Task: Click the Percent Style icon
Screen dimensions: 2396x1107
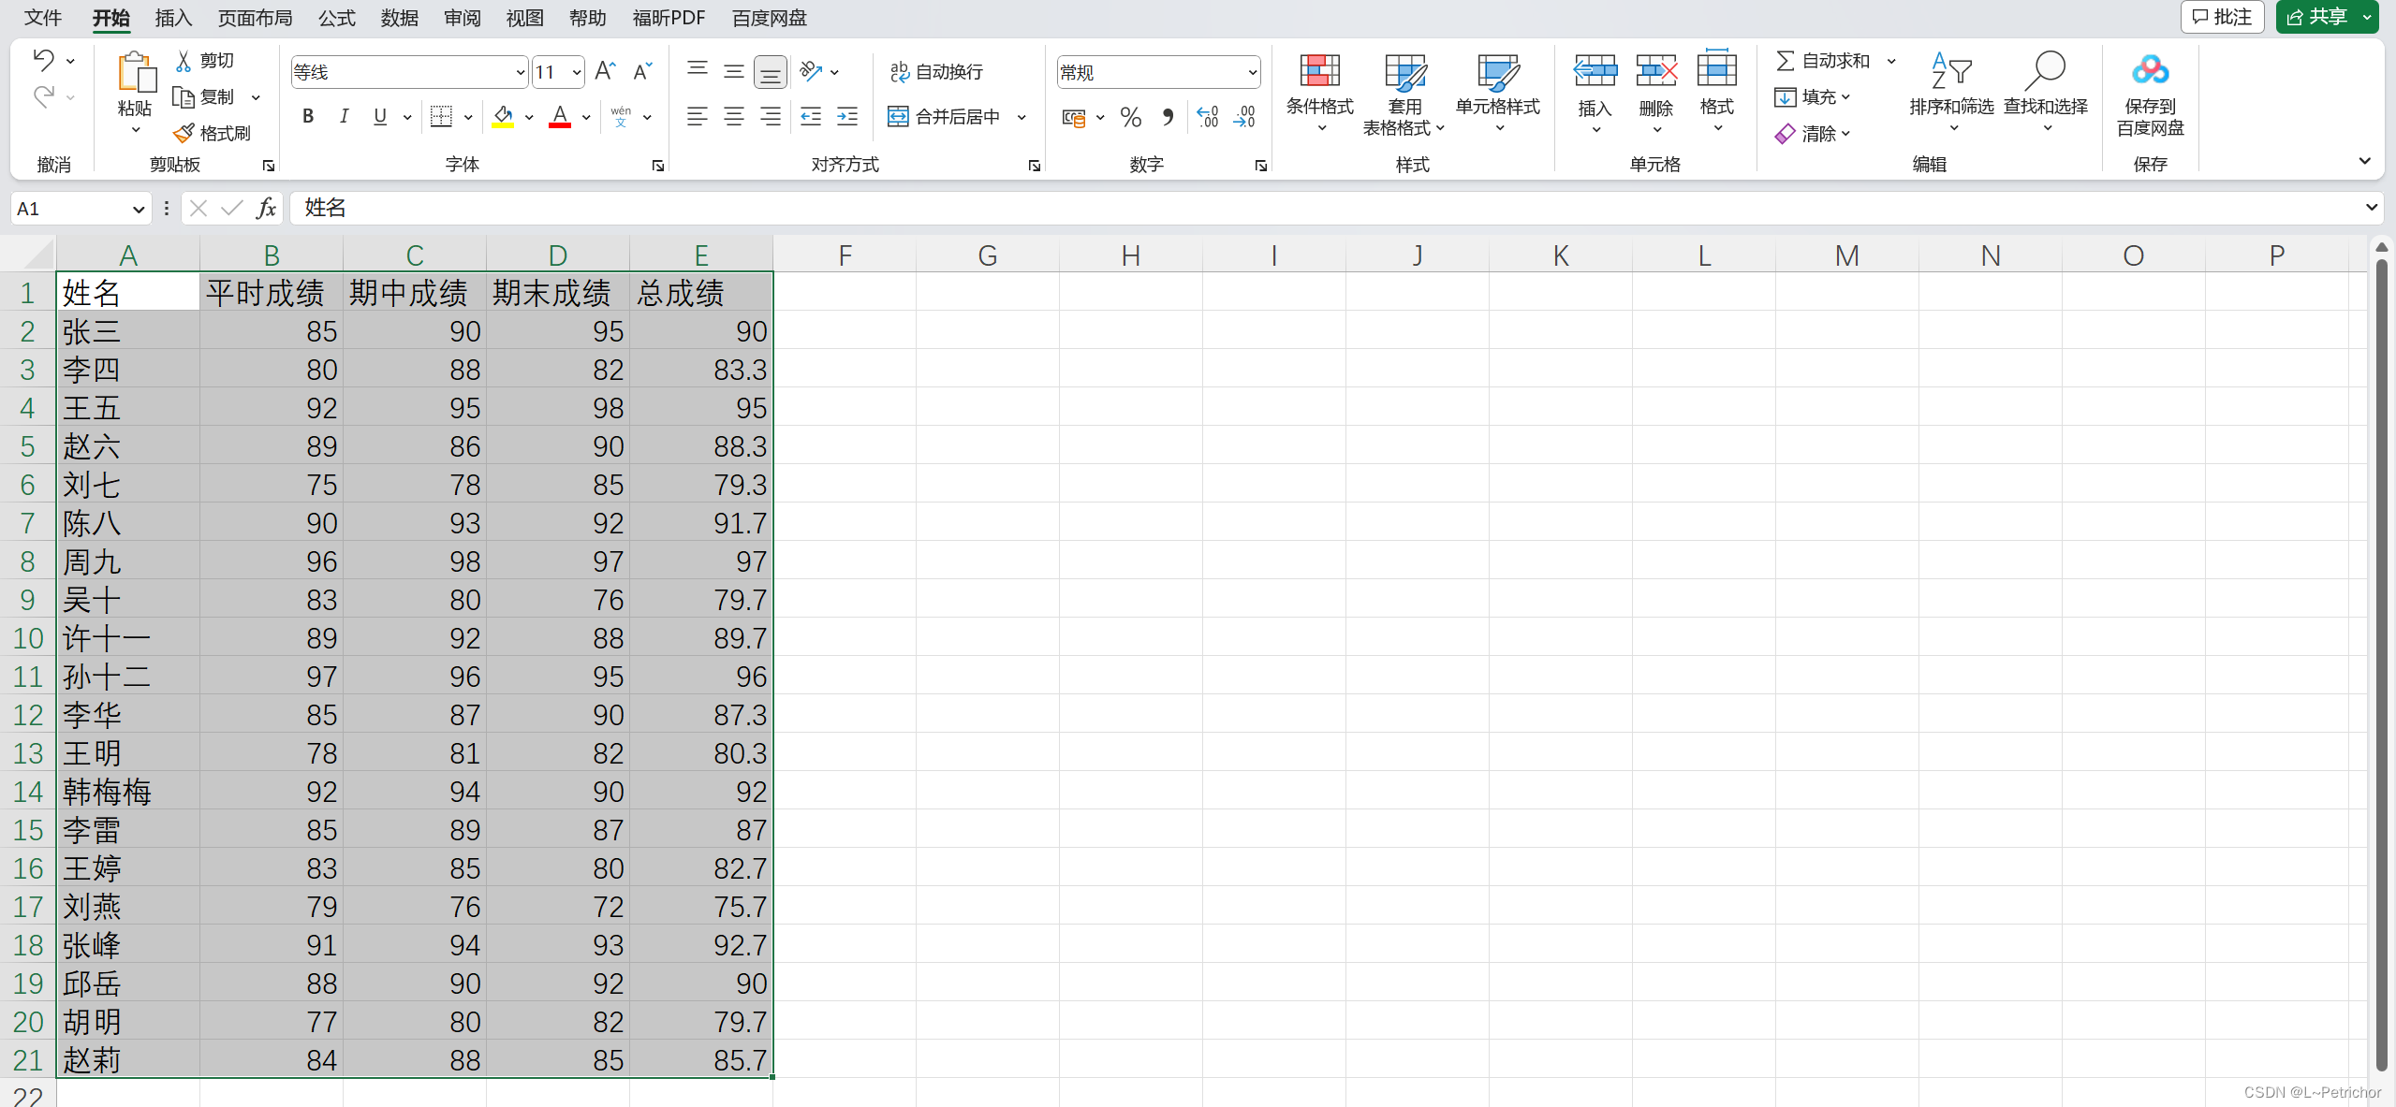Action: pos(1130,117)
